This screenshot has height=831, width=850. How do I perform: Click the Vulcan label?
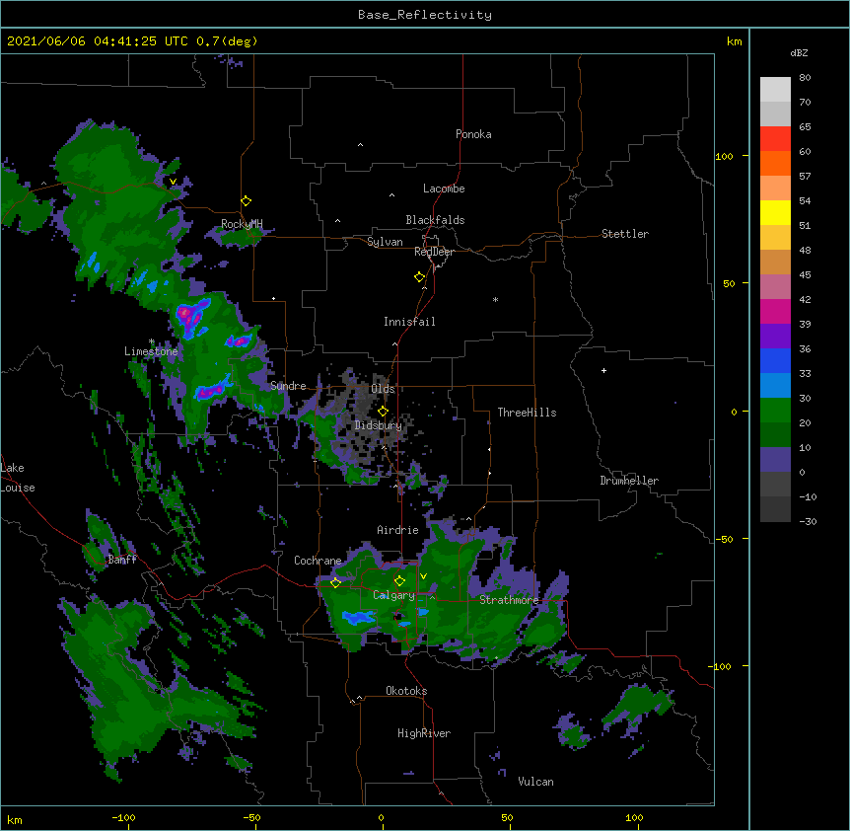tap(535, 782)
